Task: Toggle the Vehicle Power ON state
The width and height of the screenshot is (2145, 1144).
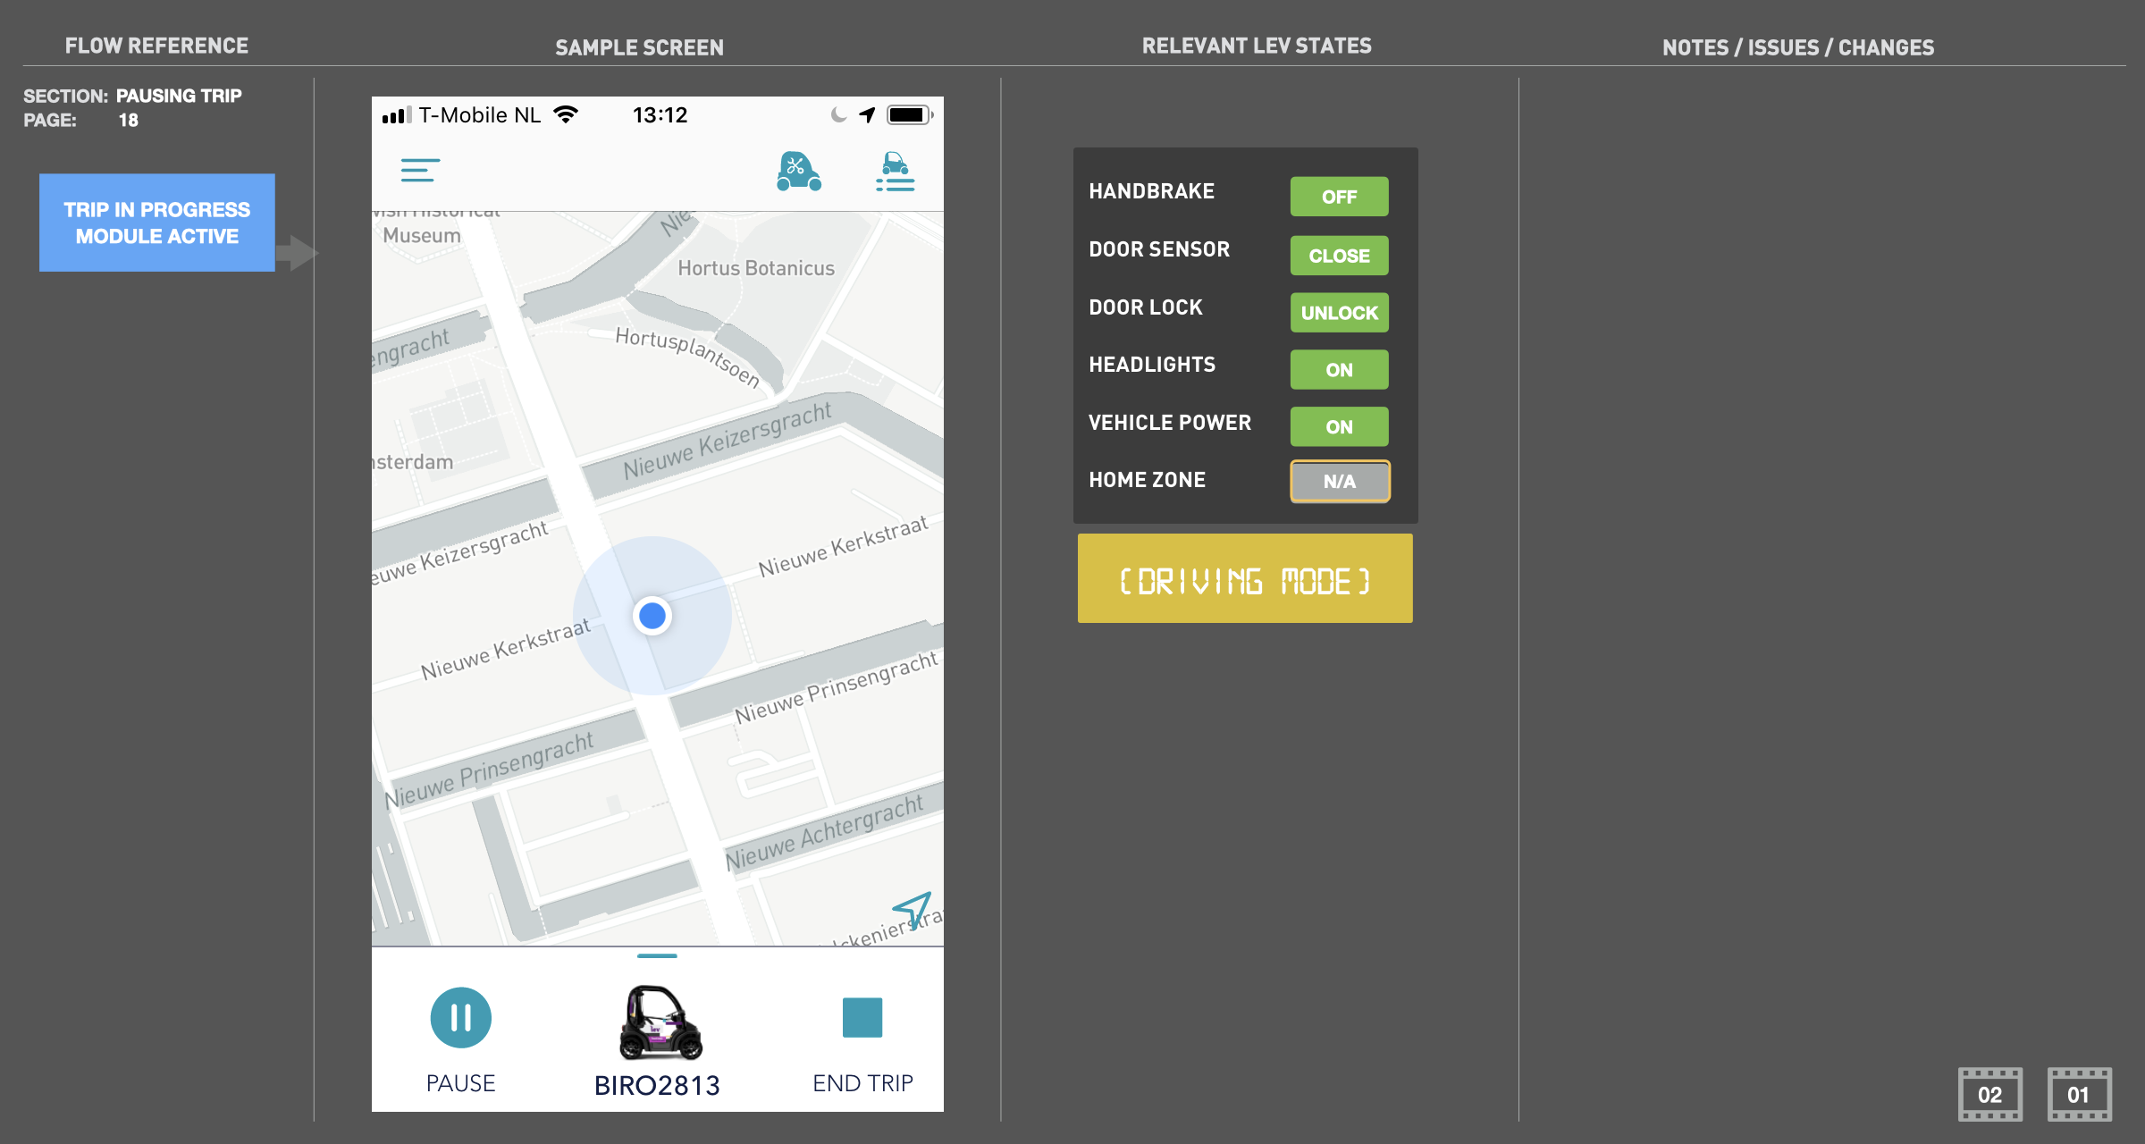Action: pos(1338,427)
